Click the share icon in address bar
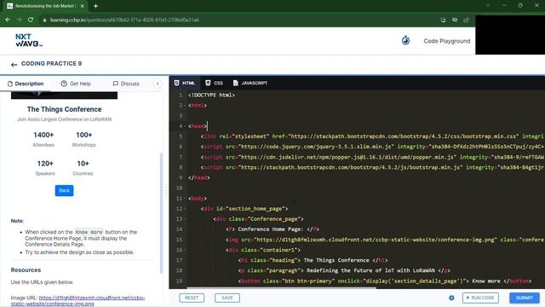 (466, 20)
